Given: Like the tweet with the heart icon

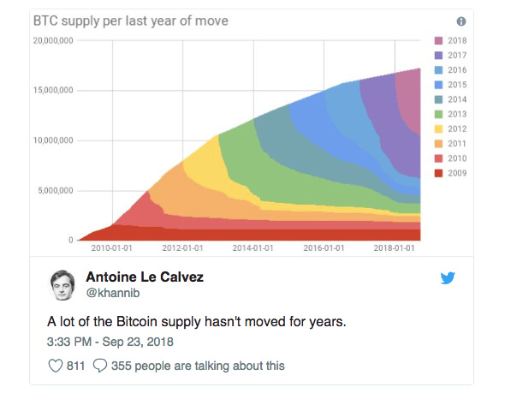Looking at the screenshot, I should [x=56, y=366].
